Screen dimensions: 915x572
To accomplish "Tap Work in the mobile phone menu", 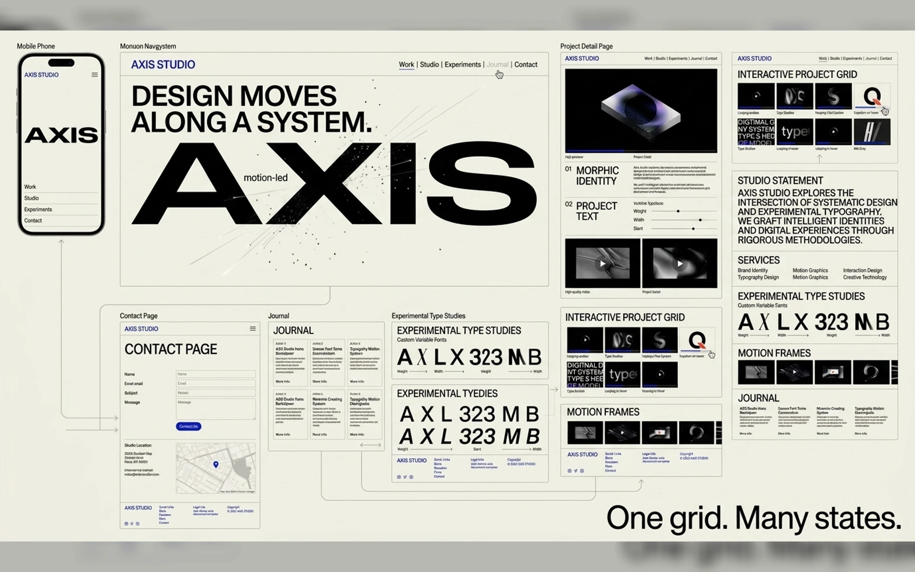I will click(30, 187).
